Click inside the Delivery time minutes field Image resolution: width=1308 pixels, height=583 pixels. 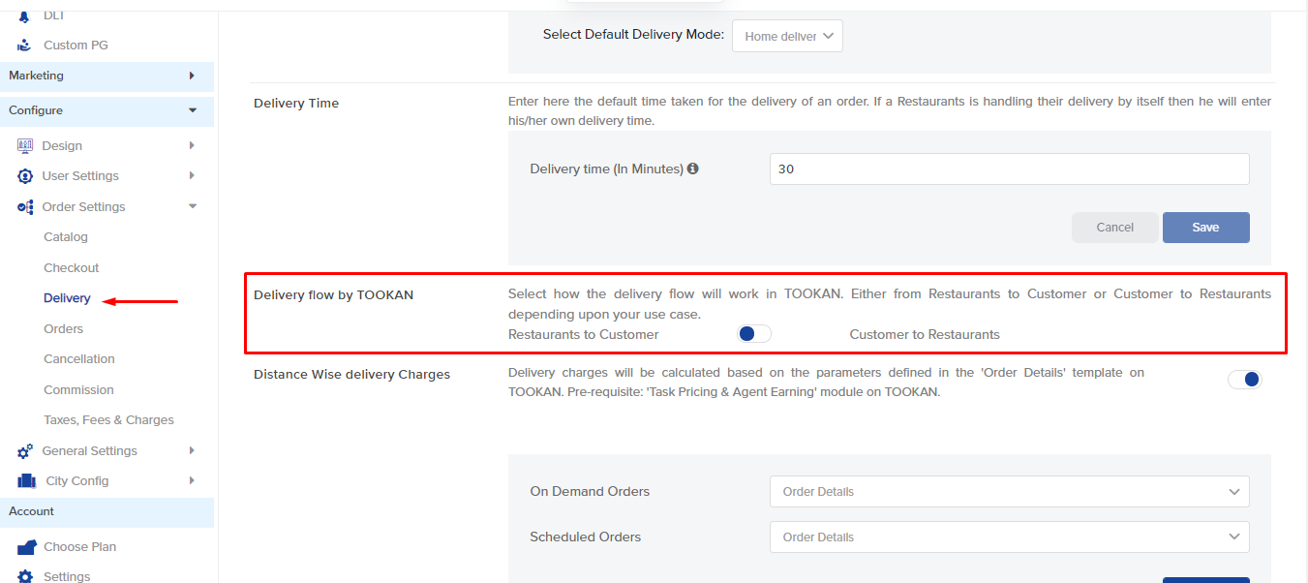click(1009, 168)
